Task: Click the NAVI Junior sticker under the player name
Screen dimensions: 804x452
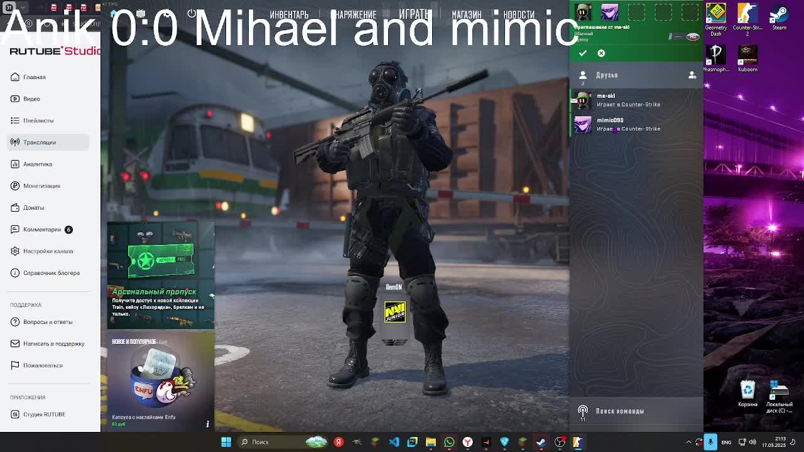Action: point(395,312)
